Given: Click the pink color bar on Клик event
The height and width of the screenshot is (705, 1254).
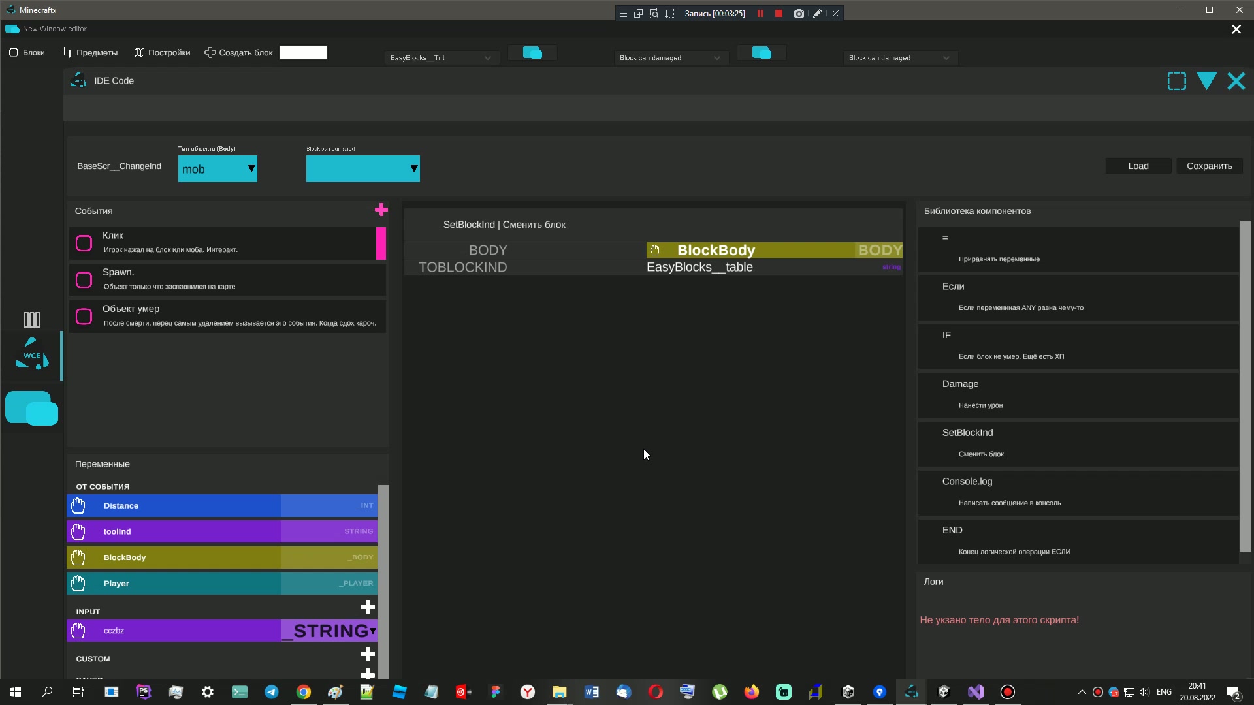Looking at the screenshot, I should click(381, 243).
